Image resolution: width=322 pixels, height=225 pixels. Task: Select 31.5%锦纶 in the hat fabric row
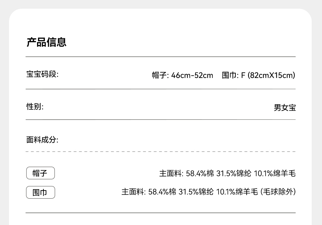[233, 174]
